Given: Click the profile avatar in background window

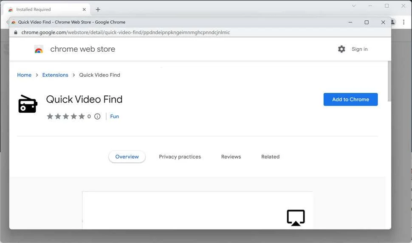Looking at the screenshot, I should 393,22.
